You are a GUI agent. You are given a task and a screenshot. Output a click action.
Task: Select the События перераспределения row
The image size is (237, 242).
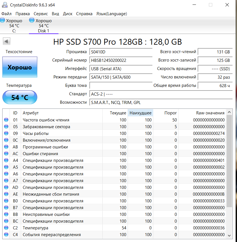point(114,235)
